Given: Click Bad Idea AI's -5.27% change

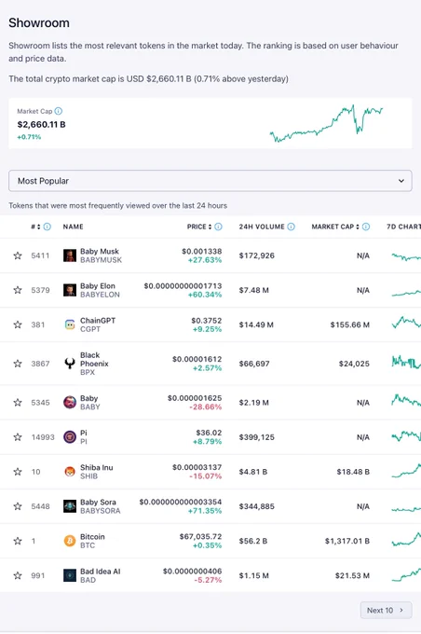Looking at the screenshot, I should [x=208, y=580].
